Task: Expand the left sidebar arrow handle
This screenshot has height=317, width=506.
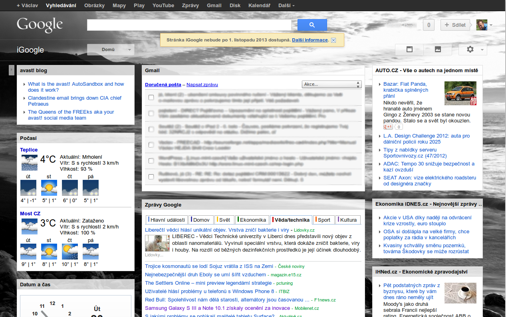Action: coord(12,70)
